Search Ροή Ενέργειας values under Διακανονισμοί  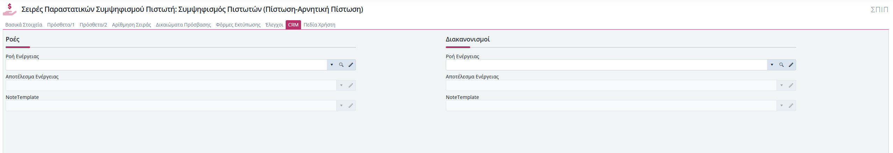click(781, 65)
